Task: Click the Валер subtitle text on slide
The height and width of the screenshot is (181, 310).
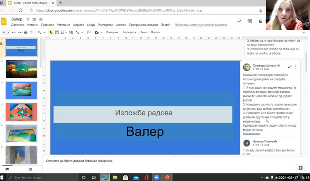Action: 145,131
